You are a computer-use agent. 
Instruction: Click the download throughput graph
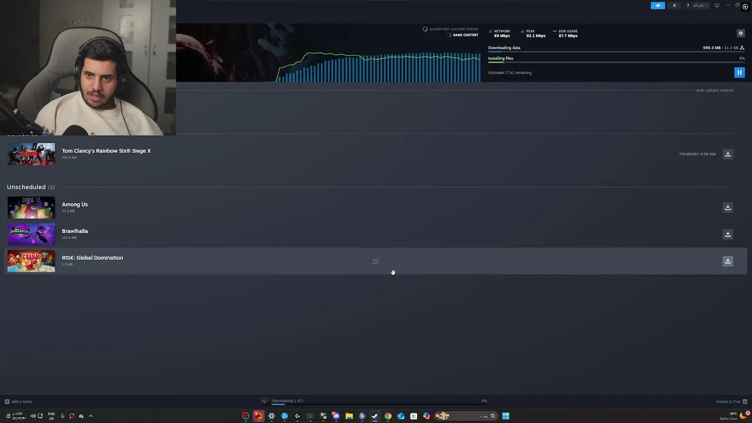[x=379, y=67]
